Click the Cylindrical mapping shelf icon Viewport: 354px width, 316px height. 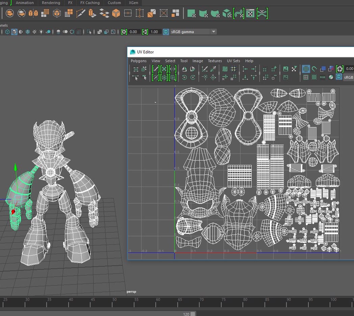(203, 13)
